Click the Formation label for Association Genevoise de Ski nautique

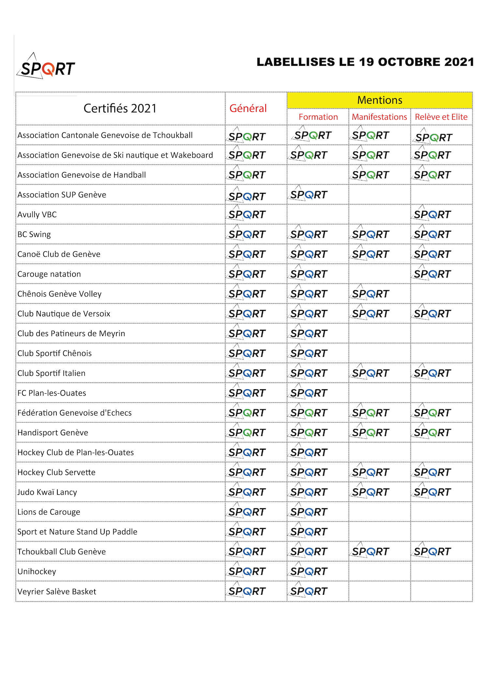point(308,153)
